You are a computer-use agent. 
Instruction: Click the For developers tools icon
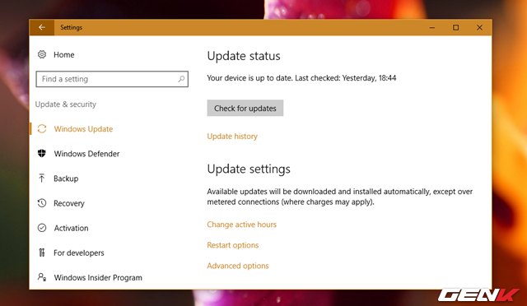tap(42, 253)
